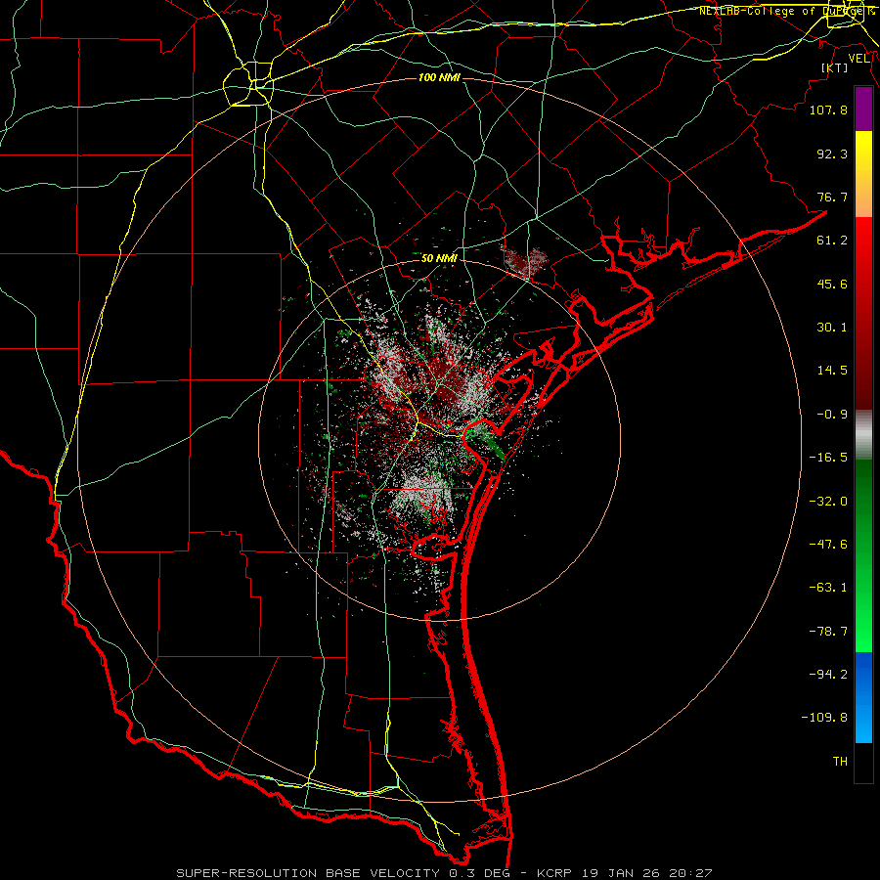Click the 76.7 legend value
The width and height of the screenshot is (880, 880).
pos(832,197)
